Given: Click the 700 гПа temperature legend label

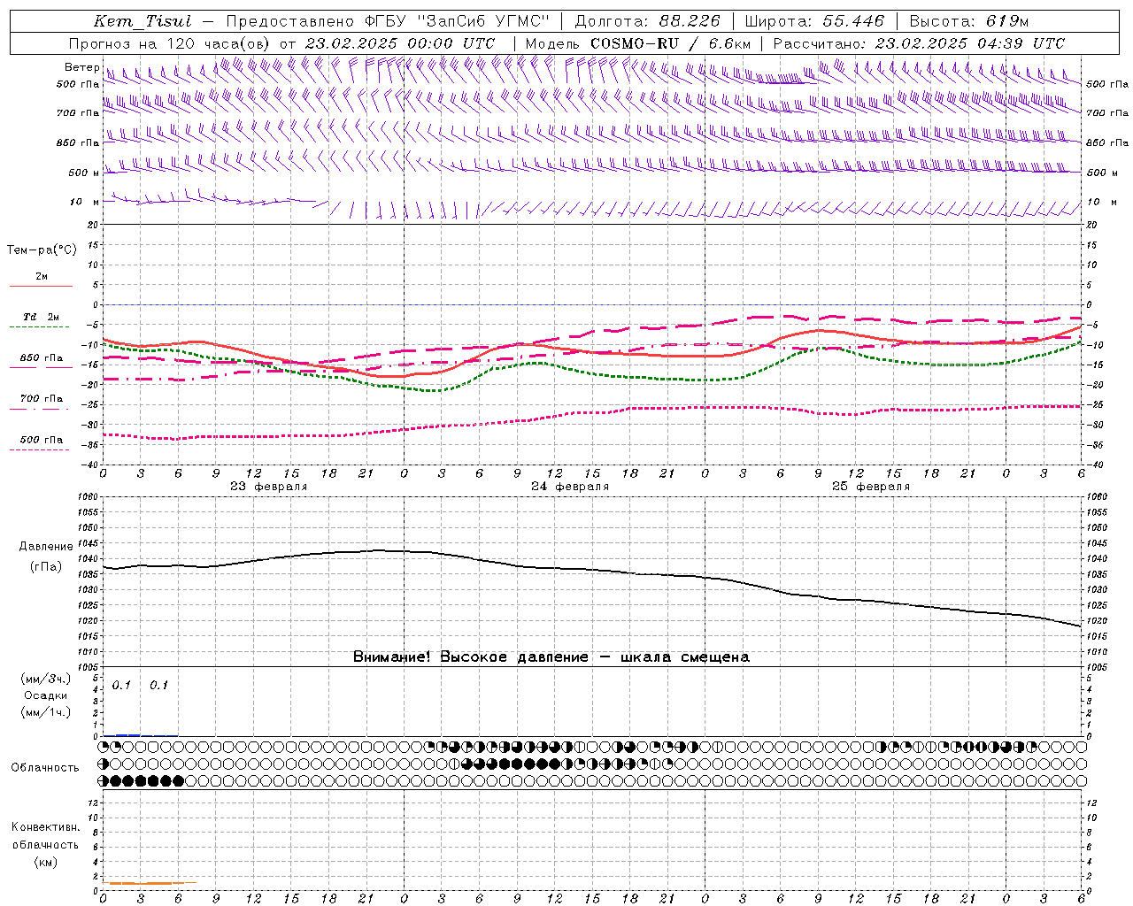Looking at the screenshot, I should pyautogui.click(x=41, y=399).
